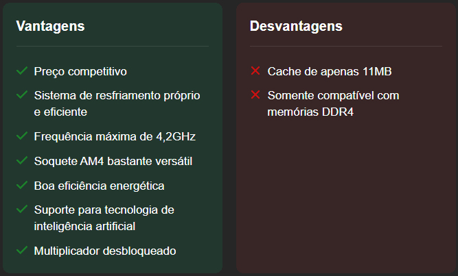Click the text Sistema de resfriamento próprio
Image resolution: width=458 pixels, height=276 pixels.
tap(117, 96)
